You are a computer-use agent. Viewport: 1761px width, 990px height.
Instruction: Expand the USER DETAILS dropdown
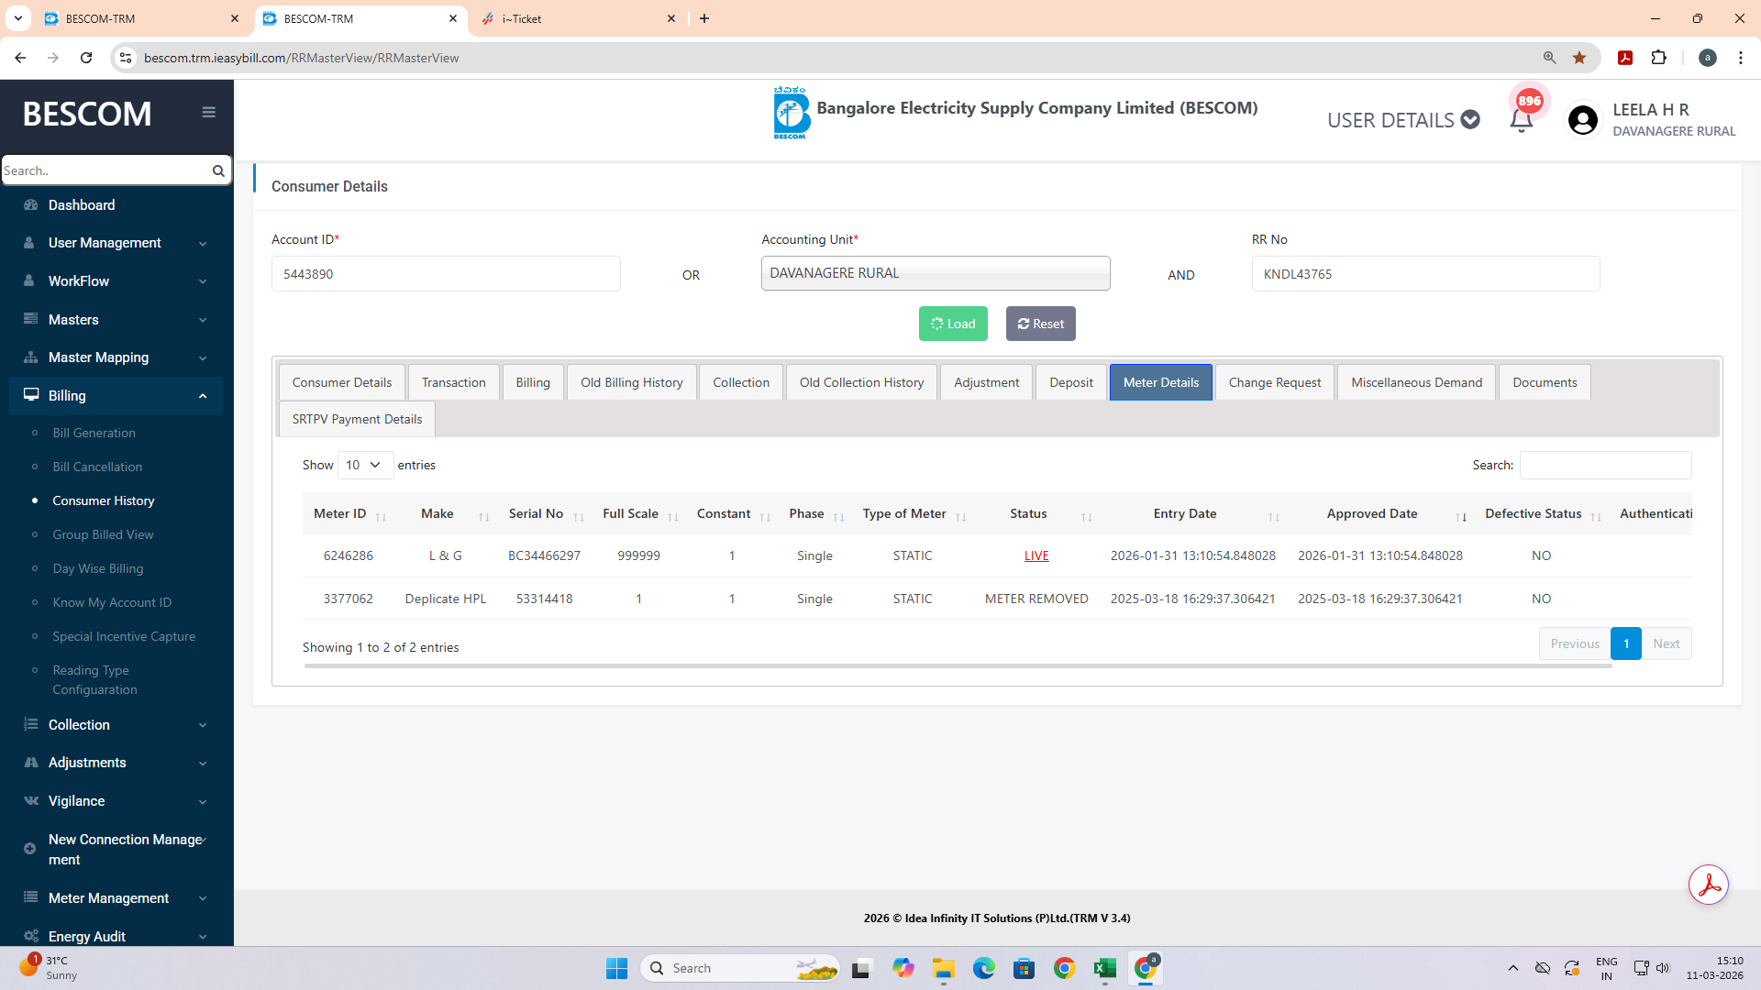click(x=1402, y=120)
